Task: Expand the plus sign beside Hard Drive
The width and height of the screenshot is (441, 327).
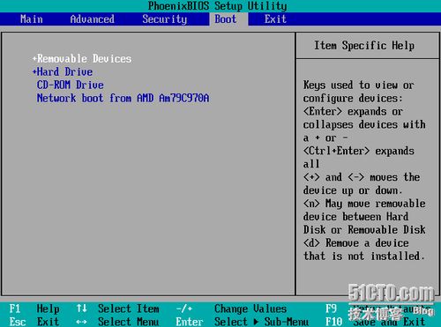Action: coord(34,71)
